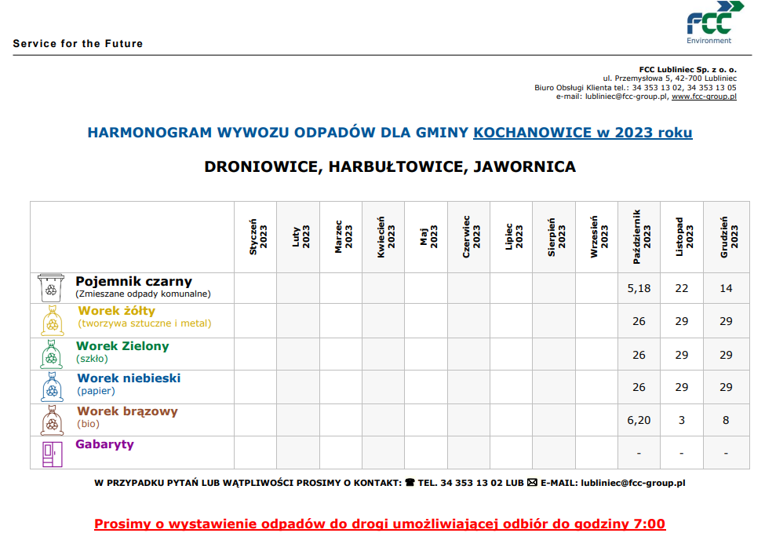765x544 pixels.
Task: Click the email address in the bottom contact line
Action: 632,483
